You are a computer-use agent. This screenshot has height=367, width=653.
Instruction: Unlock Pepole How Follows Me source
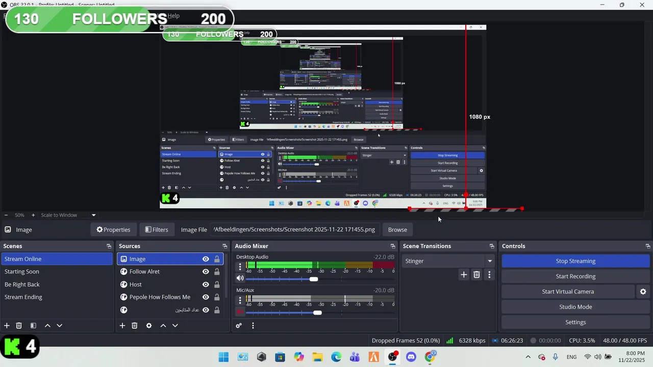tap(217, 297)
